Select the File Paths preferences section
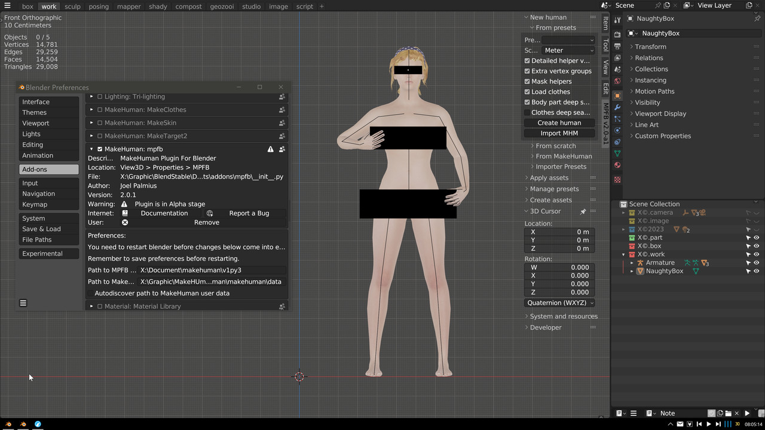This screenshot has width=765, height=430. tap(48, 240)
